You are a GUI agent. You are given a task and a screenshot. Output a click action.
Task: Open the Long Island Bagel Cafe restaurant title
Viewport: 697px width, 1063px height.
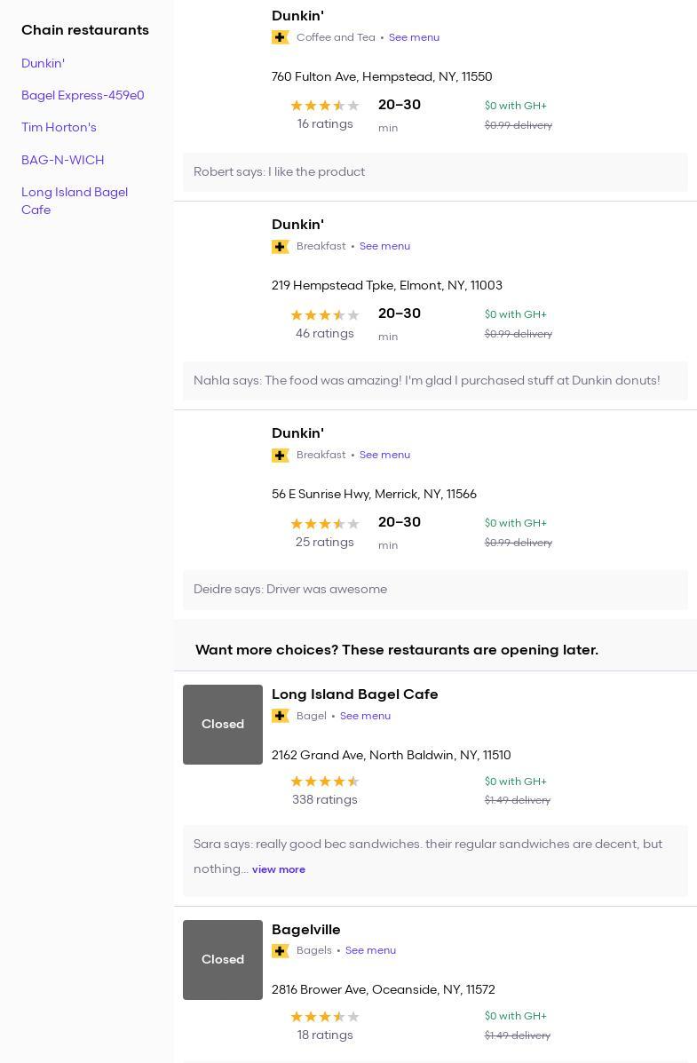tap(354, 694)
